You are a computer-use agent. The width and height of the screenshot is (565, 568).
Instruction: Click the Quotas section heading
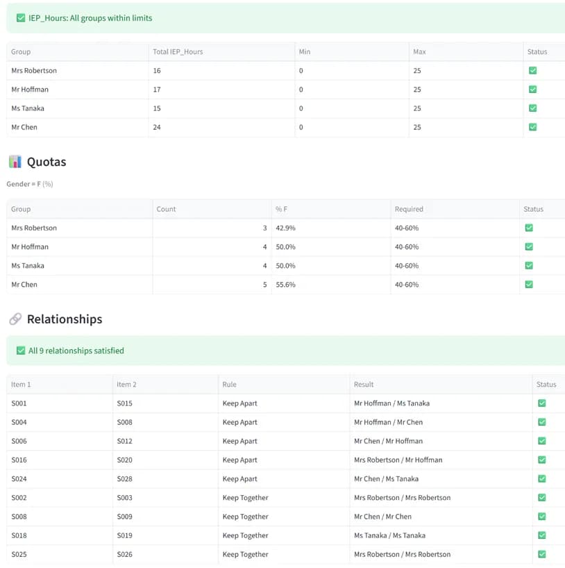(x=47, y=162)
